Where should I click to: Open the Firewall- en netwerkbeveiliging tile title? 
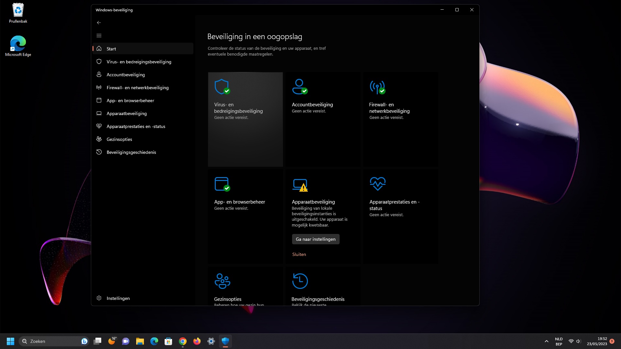[x=389, y=108]
